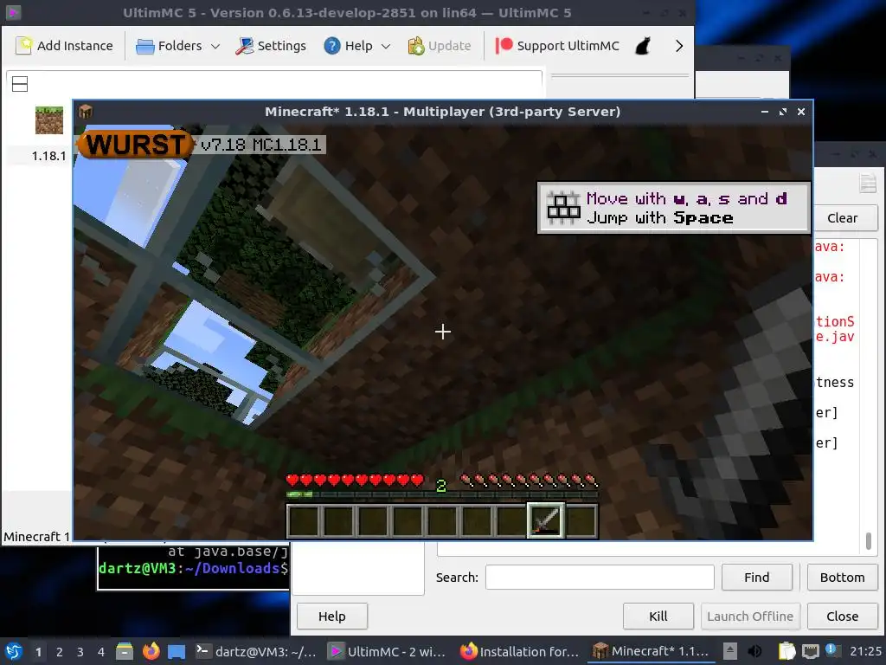Click the Launch Offline button
The width and height of the screenshot is (886, 665).
(750, 617)
